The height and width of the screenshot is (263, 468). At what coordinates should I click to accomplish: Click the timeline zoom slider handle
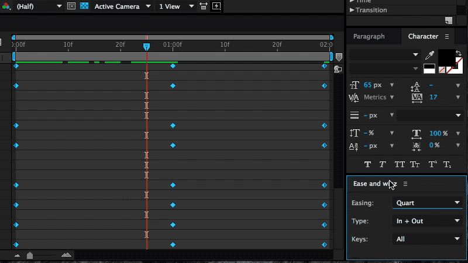[30, 255]
